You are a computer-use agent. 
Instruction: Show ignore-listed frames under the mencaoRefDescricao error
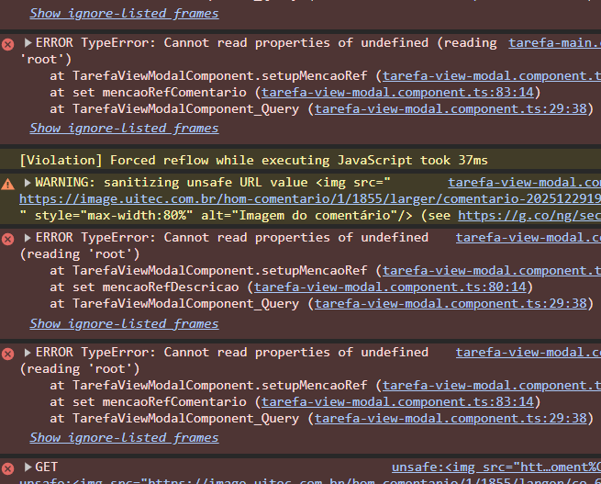click(124, 323)
